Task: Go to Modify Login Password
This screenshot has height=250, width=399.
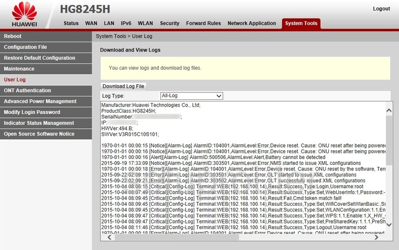Action: tap(46, 112)
